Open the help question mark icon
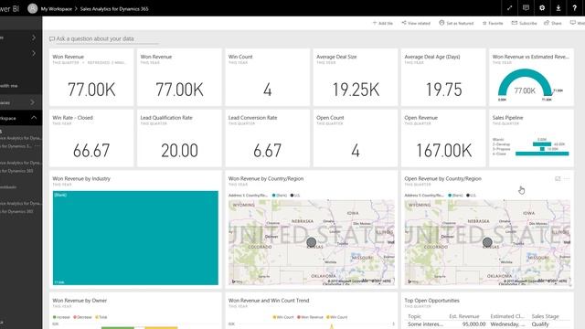 point(575,8)
